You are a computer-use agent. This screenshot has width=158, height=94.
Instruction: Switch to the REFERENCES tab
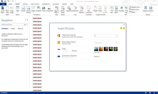point(46,4)
